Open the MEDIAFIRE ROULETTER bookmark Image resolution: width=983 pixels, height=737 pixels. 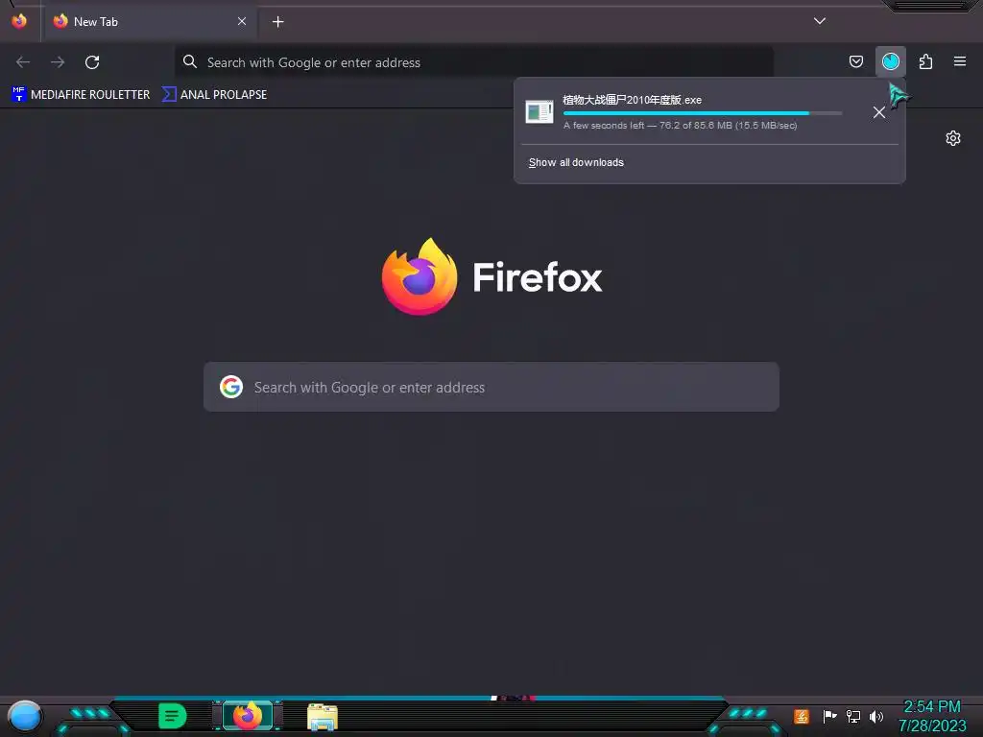point(81,95)
